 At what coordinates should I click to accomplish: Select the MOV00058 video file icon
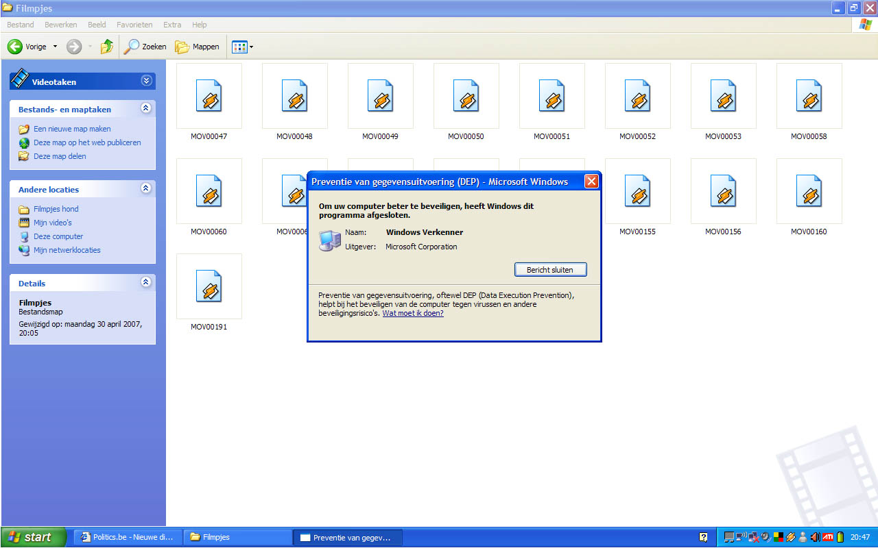(x=809, y=96)
